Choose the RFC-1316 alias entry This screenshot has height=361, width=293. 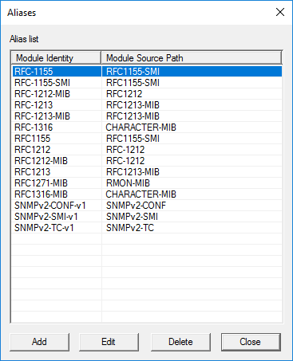click(x=147, y=128)
